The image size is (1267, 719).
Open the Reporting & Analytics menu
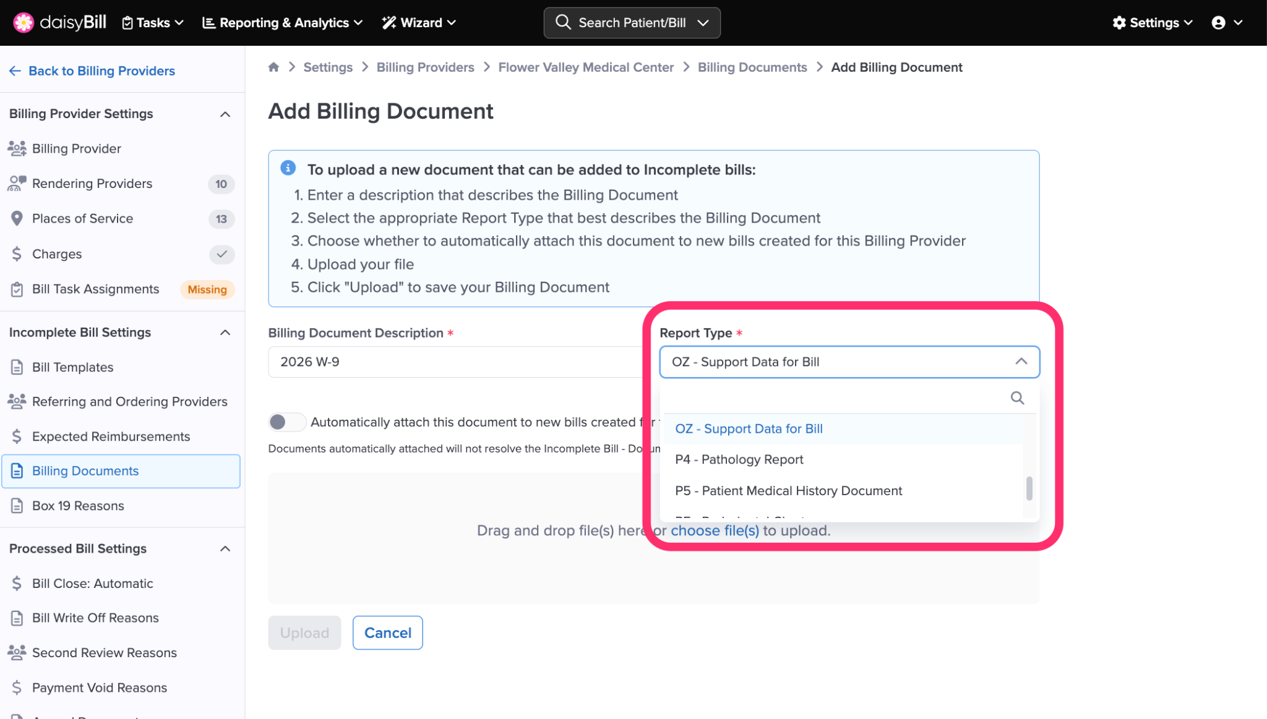point(283,23)
